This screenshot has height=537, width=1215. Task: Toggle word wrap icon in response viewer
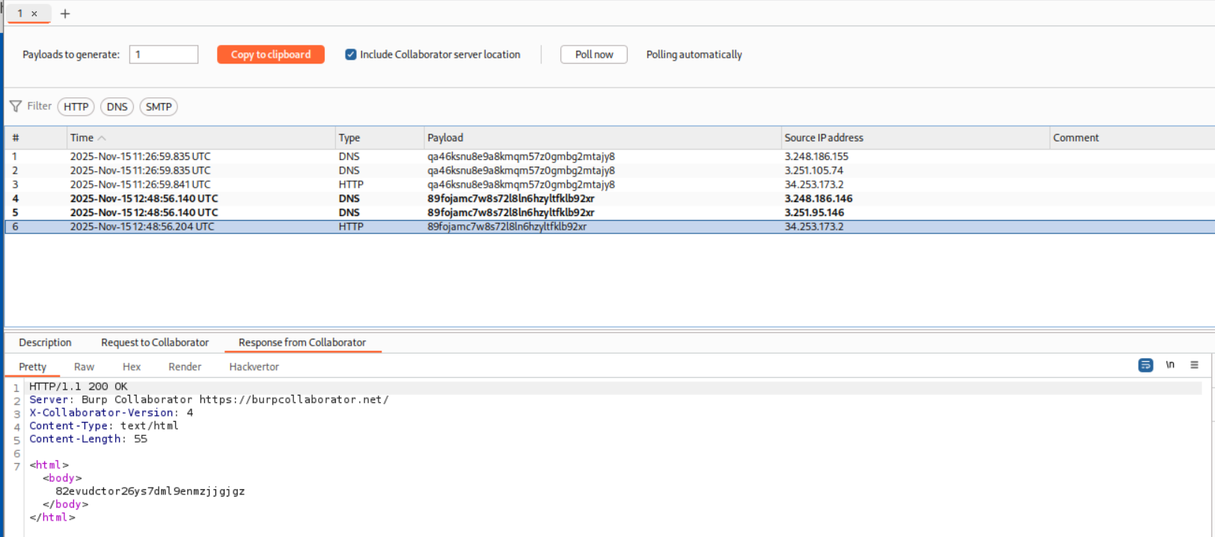click(1145, 365)
